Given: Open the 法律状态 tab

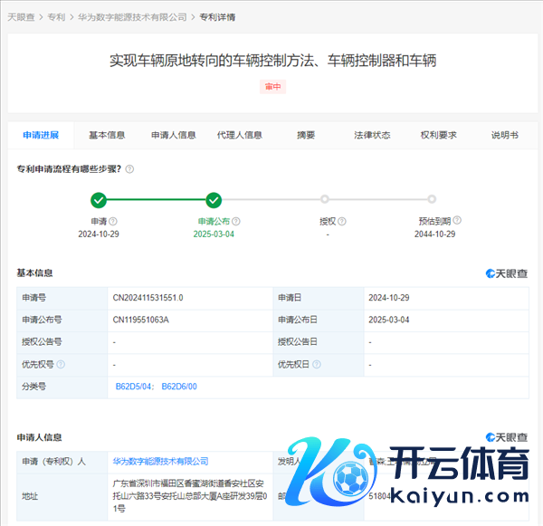Looking at the screenshot, I should tap(372, 135).
